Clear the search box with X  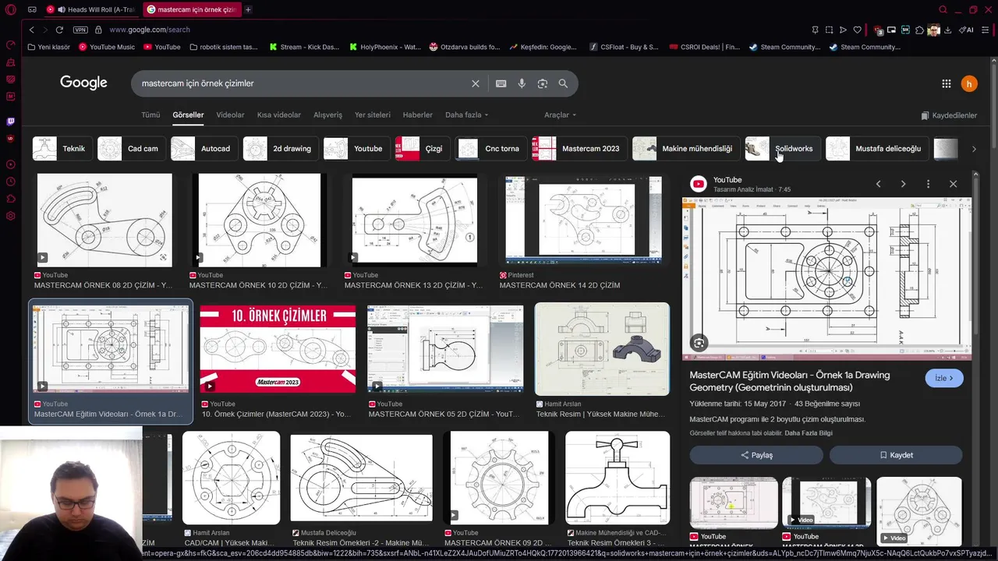(476, 83)
